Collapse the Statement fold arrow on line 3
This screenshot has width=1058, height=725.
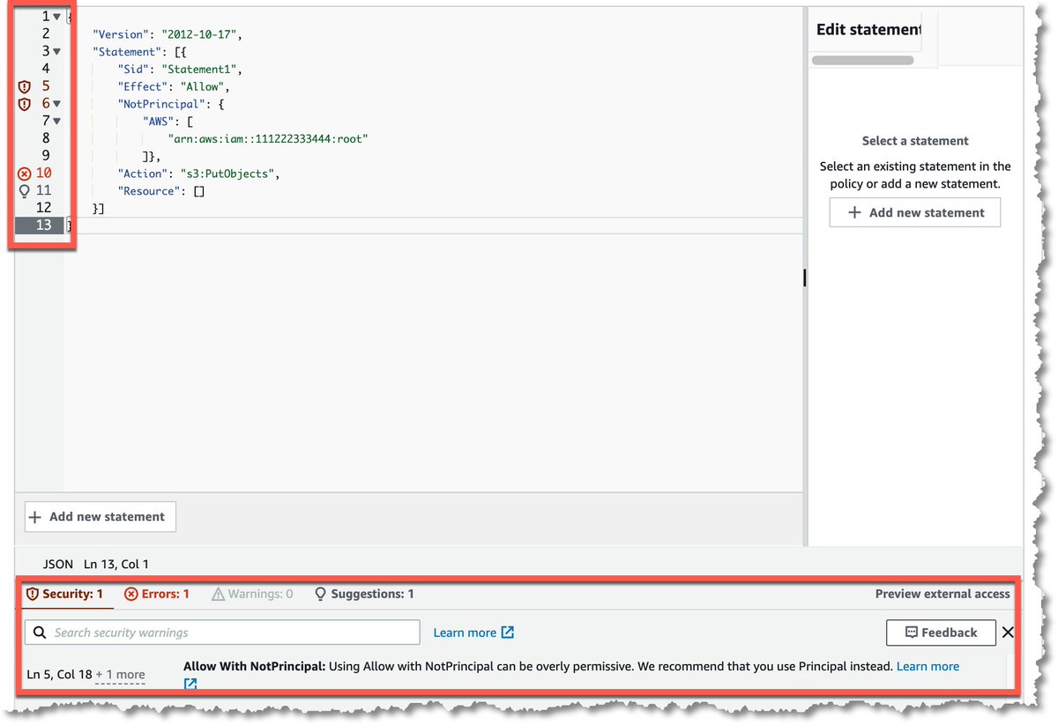point(57,52)
